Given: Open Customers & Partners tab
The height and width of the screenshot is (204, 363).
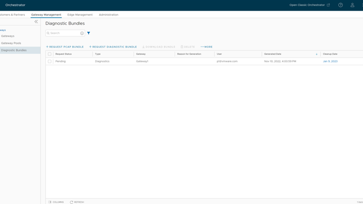Looking at the screenshot, I should click(12, 15).
